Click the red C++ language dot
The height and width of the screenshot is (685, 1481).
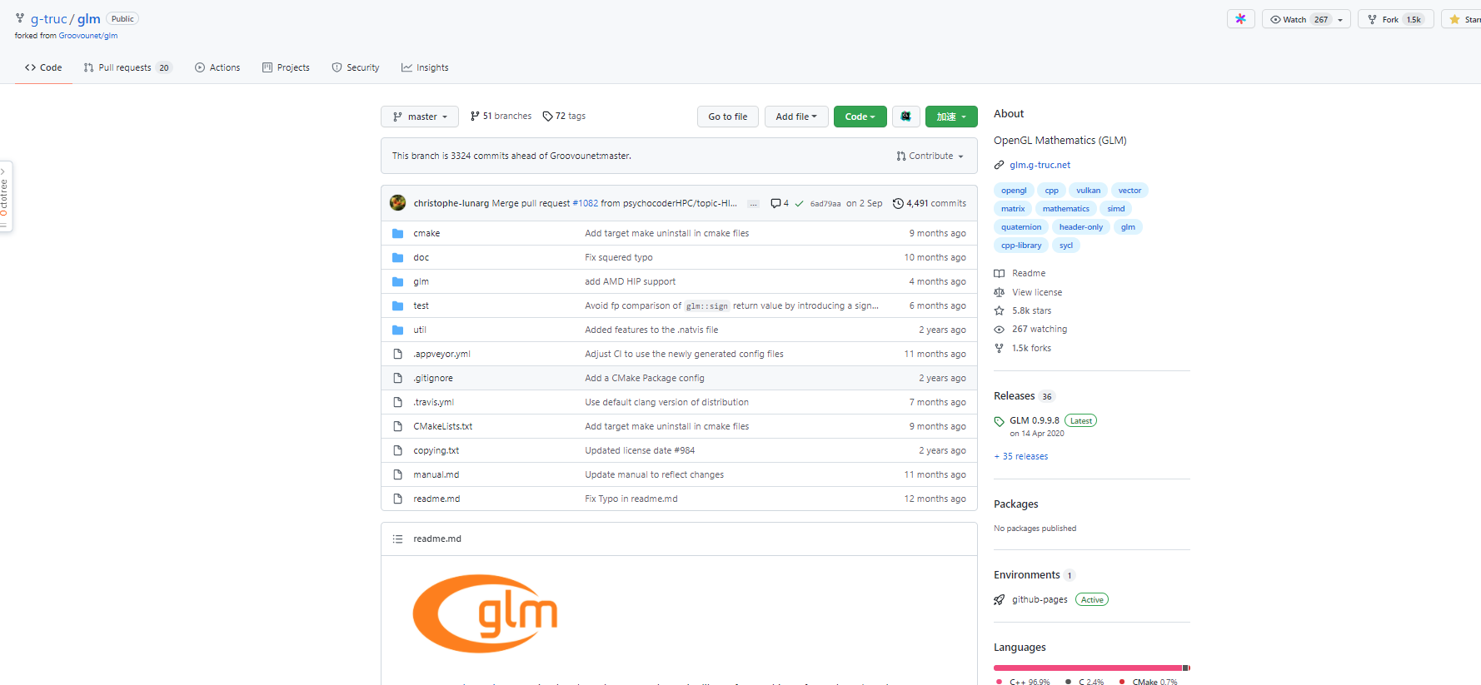pos(999,682)
